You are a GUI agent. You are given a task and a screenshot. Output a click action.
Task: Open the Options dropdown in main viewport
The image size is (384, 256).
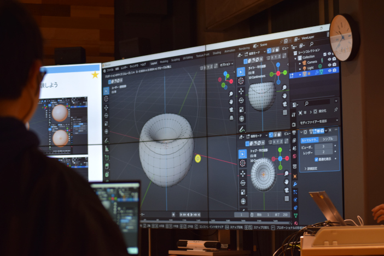226,64
